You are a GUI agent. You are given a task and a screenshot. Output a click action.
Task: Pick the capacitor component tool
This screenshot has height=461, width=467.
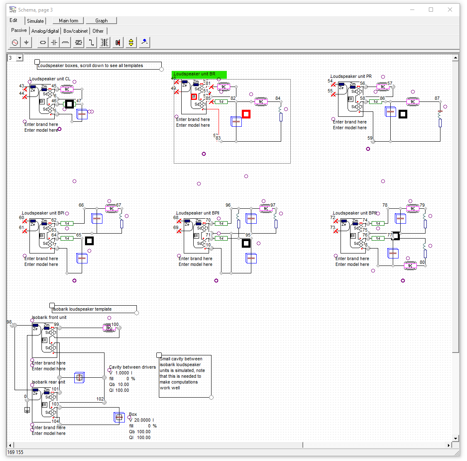(54, 42)
